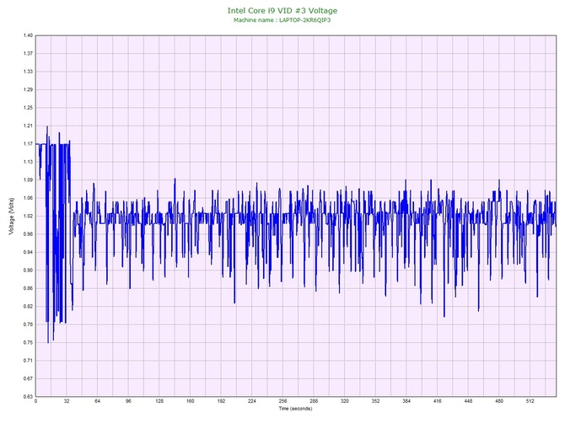Screen dimensions: 565x423
Task: Click the 1.06 y-axis value
Action: [28, 198]
